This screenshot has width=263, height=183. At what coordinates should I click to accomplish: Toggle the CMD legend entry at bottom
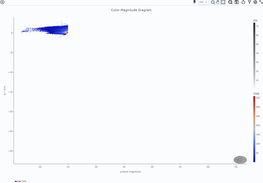[21, 181]
